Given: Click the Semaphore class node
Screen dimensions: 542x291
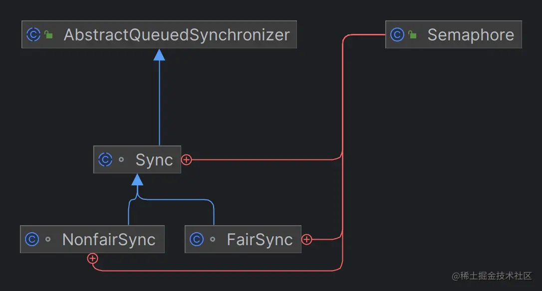Looking at the screenshot, I should [x=454, y=34].
